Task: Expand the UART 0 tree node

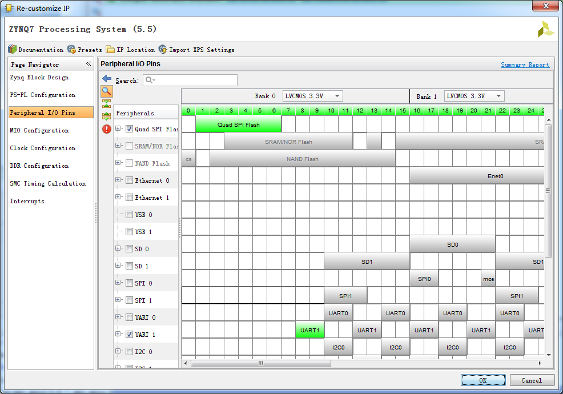Action: pos(118,317)
